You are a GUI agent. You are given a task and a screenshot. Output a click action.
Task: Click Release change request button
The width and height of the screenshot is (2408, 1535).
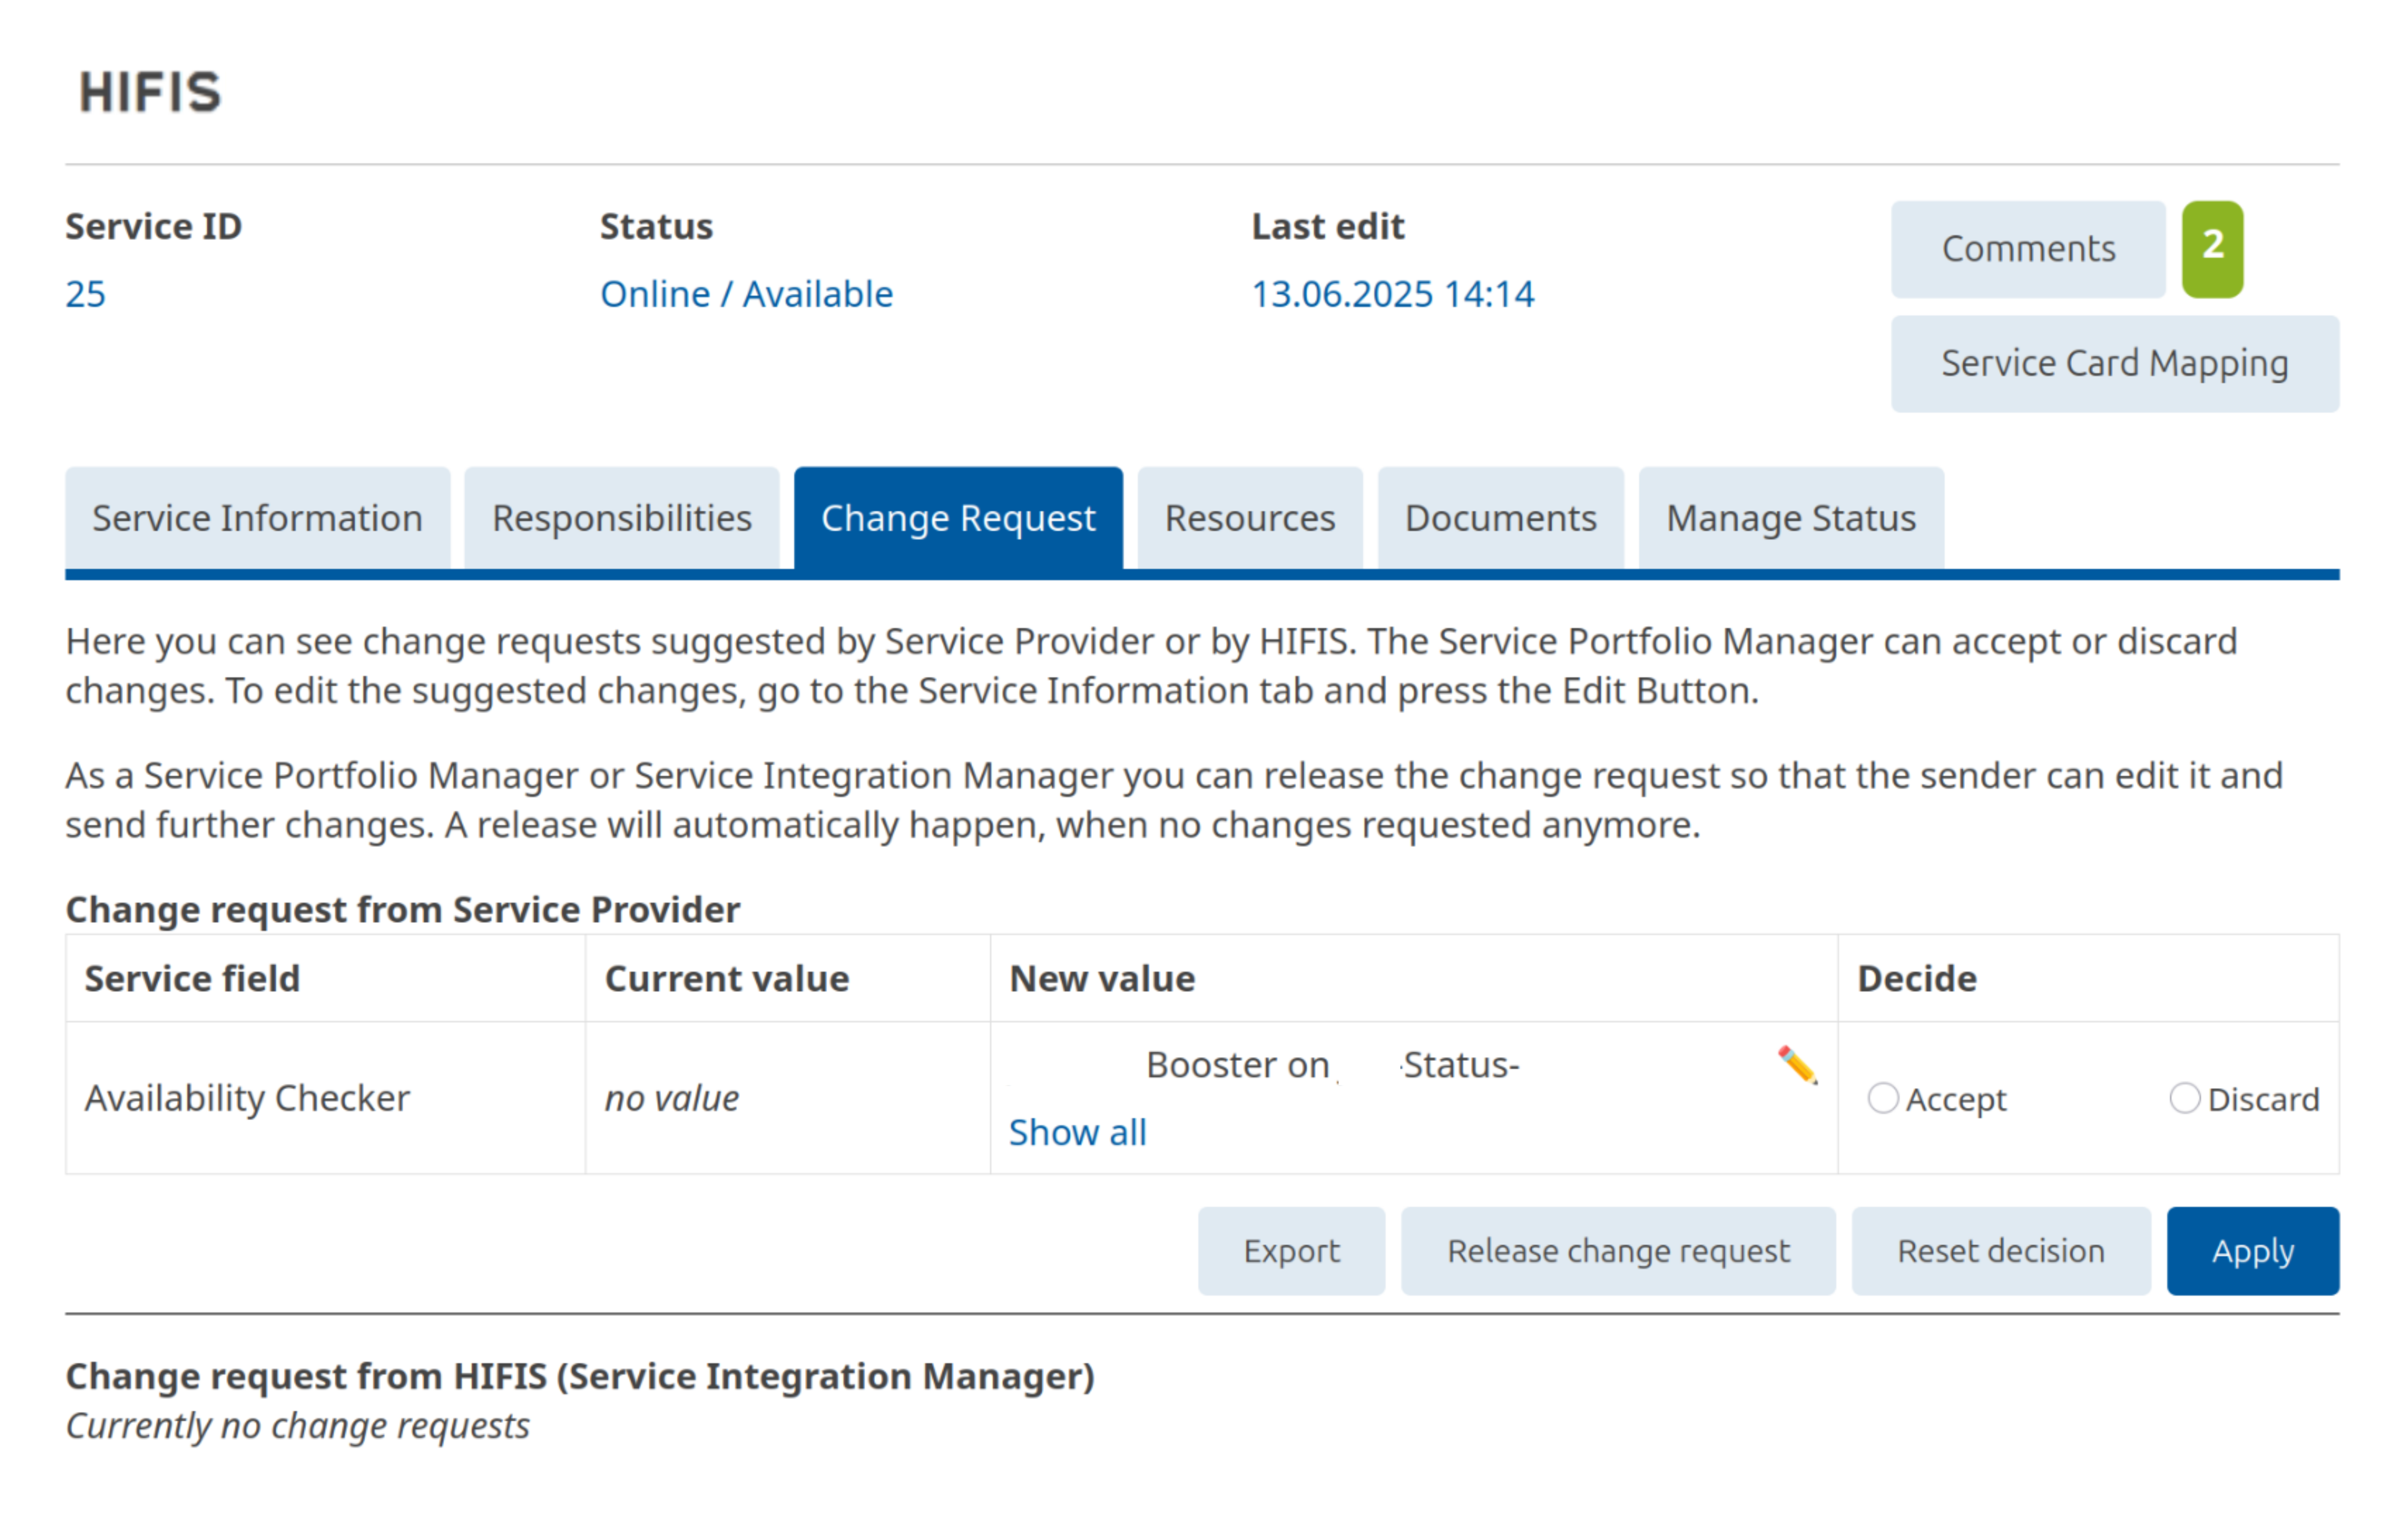click(x=1618, y=1251)
